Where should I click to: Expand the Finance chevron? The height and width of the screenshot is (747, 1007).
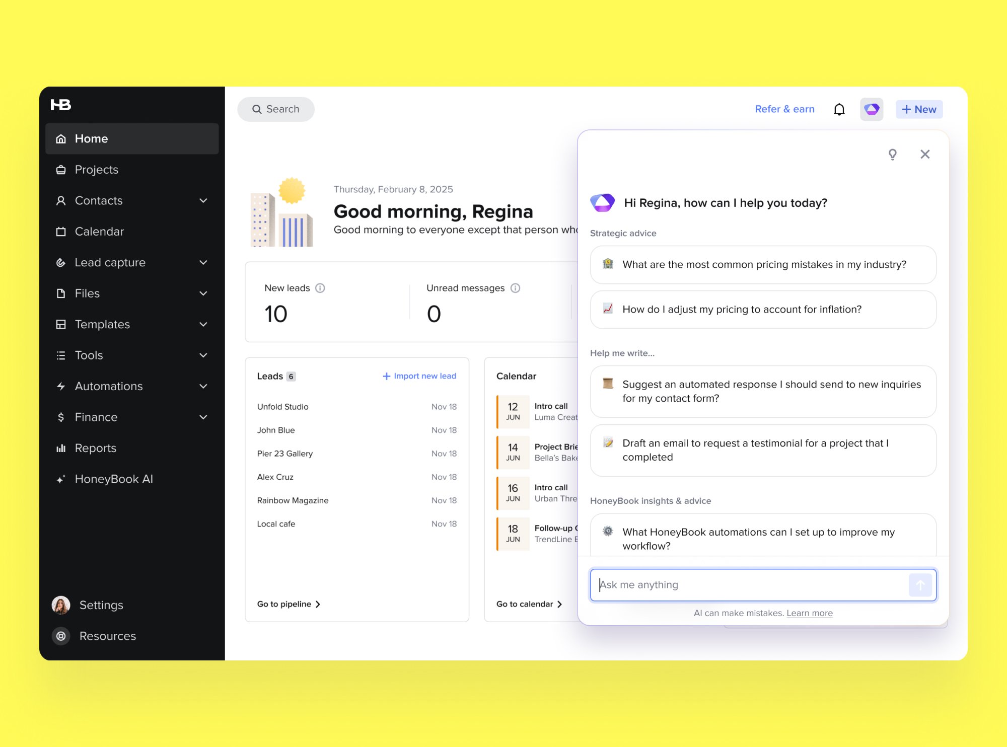coord(203,417)
